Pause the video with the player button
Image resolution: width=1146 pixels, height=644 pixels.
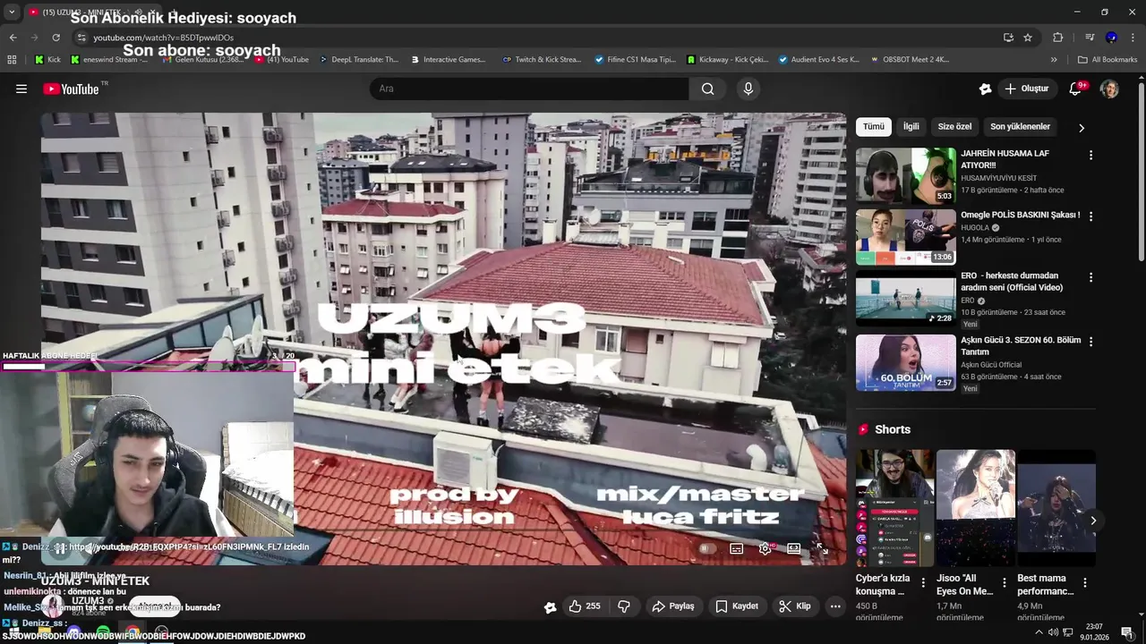point(59,549)
